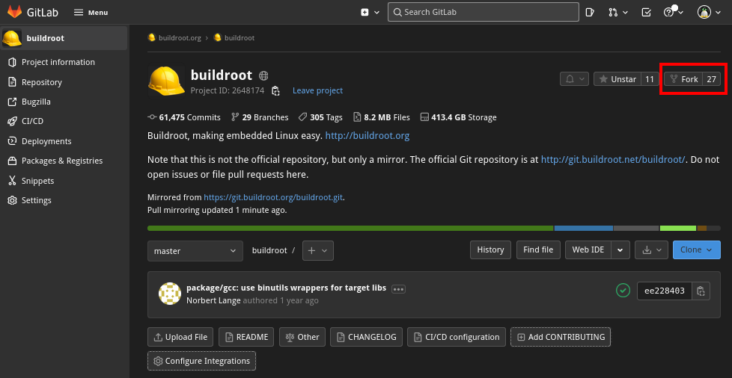Copy the commit SHA with clipboard icon

pos(701,291)
